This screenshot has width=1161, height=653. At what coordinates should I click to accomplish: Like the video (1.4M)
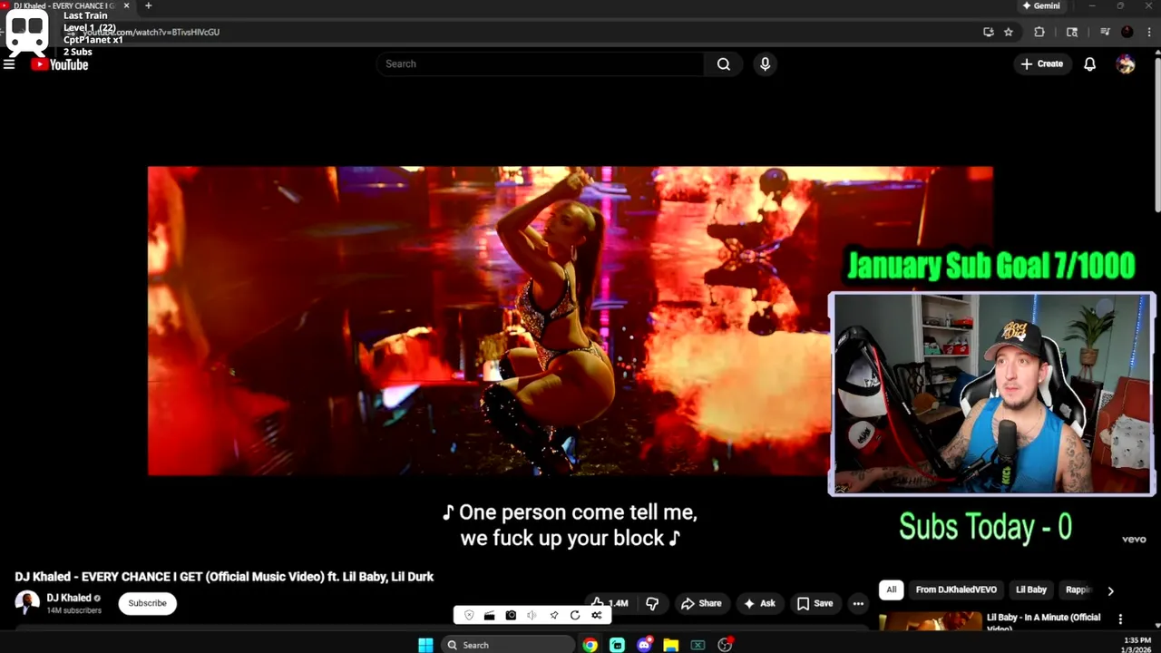pos(610,603)
